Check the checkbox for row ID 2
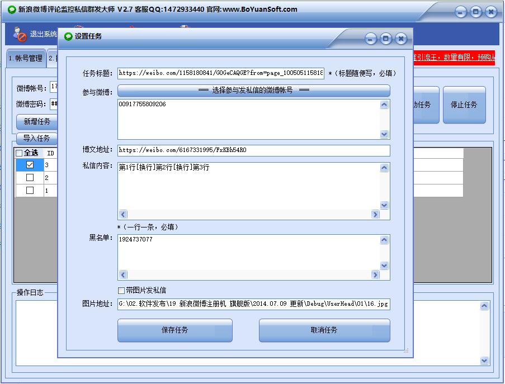Image resolution: width=505 pixels, height=384 pixels. click(x=30, y=178)
